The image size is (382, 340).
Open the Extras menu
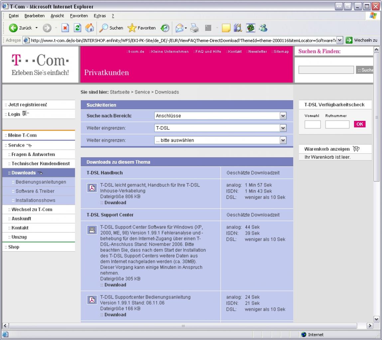tap(100, 16)
